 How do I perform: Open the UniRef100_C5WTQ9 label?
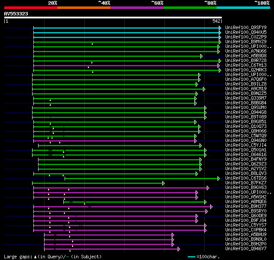pyautogui.click(x=246, y=136)
